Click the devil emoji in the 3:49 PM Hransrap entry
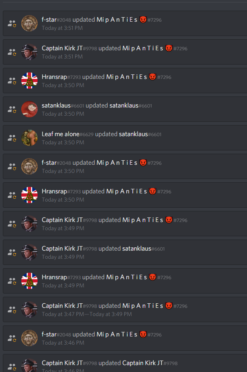This screenshot has height=372, width=247. pos(153,277)
